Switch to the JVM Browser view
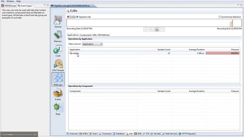244x137 pixels. pos(9,6)
